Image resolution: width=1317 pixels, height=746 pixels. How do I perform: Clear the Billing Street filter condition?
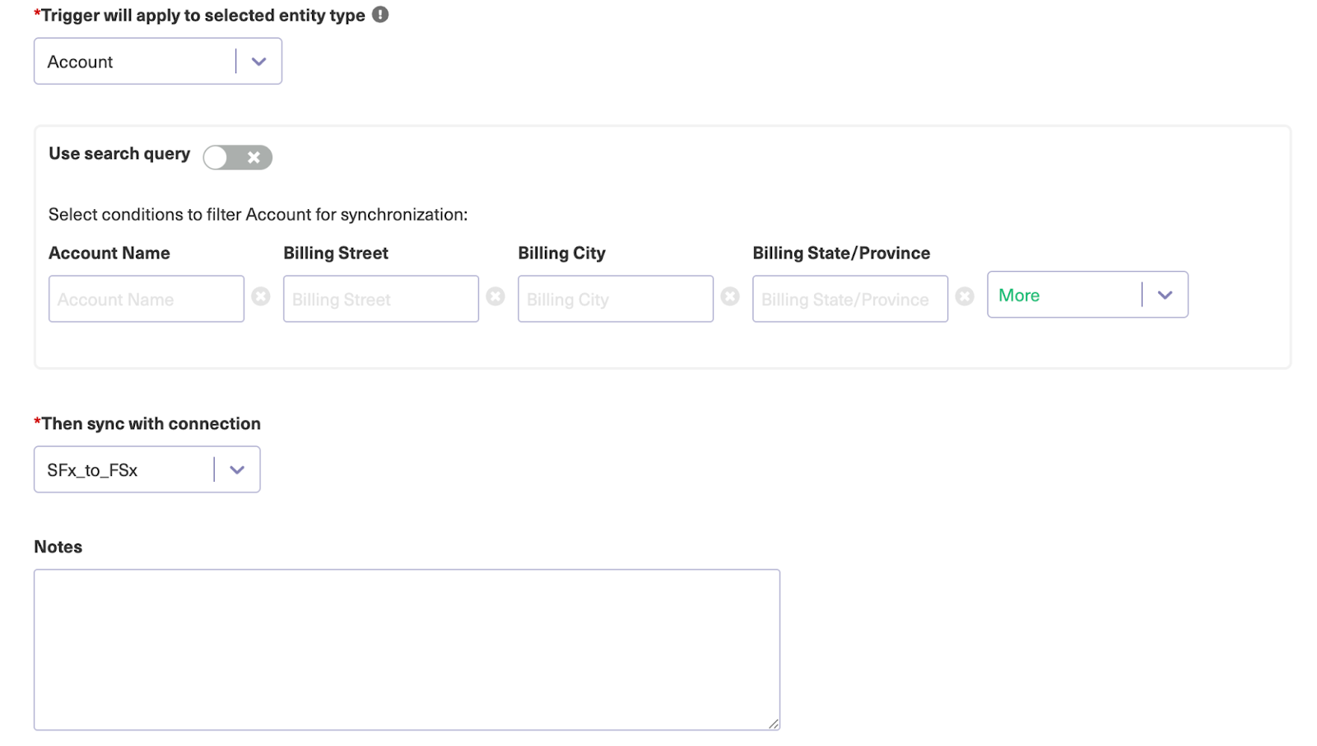click(x=496, y=296)
